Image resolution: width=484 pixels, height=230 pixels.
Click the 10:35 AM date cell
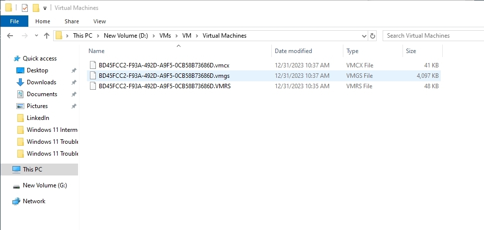[302, 86]
